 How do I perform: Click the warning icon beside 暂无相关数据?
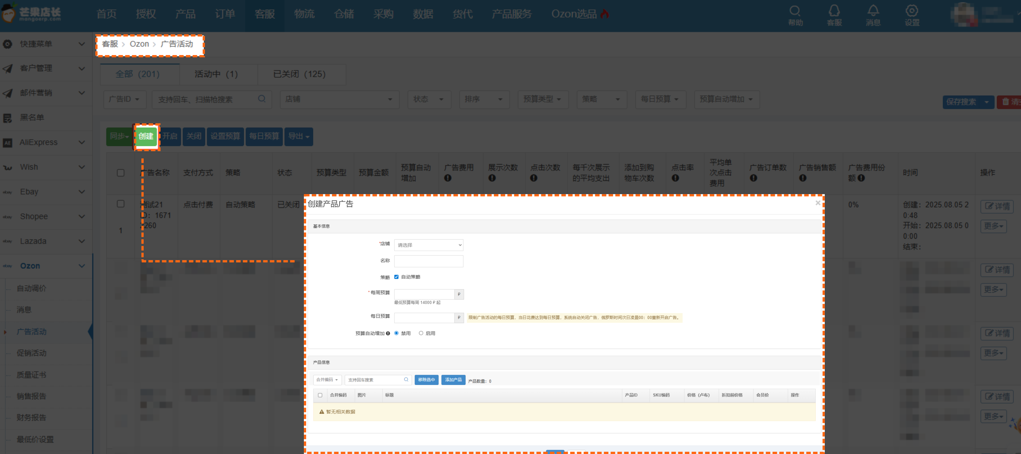pyautogui.click(x=321, y=412)
